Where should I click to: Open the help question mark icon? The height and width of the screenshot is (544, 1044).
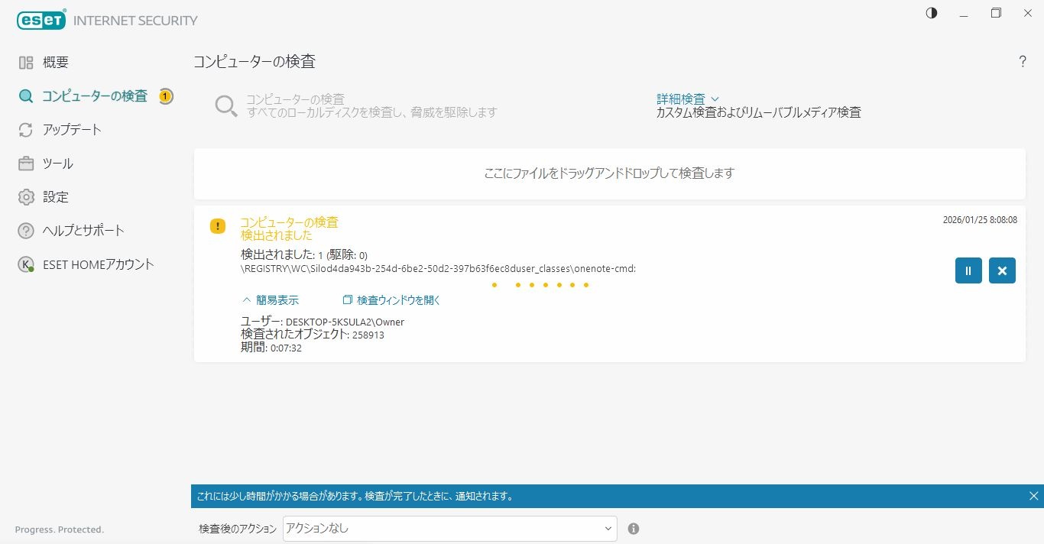[x=1023, y=63]
